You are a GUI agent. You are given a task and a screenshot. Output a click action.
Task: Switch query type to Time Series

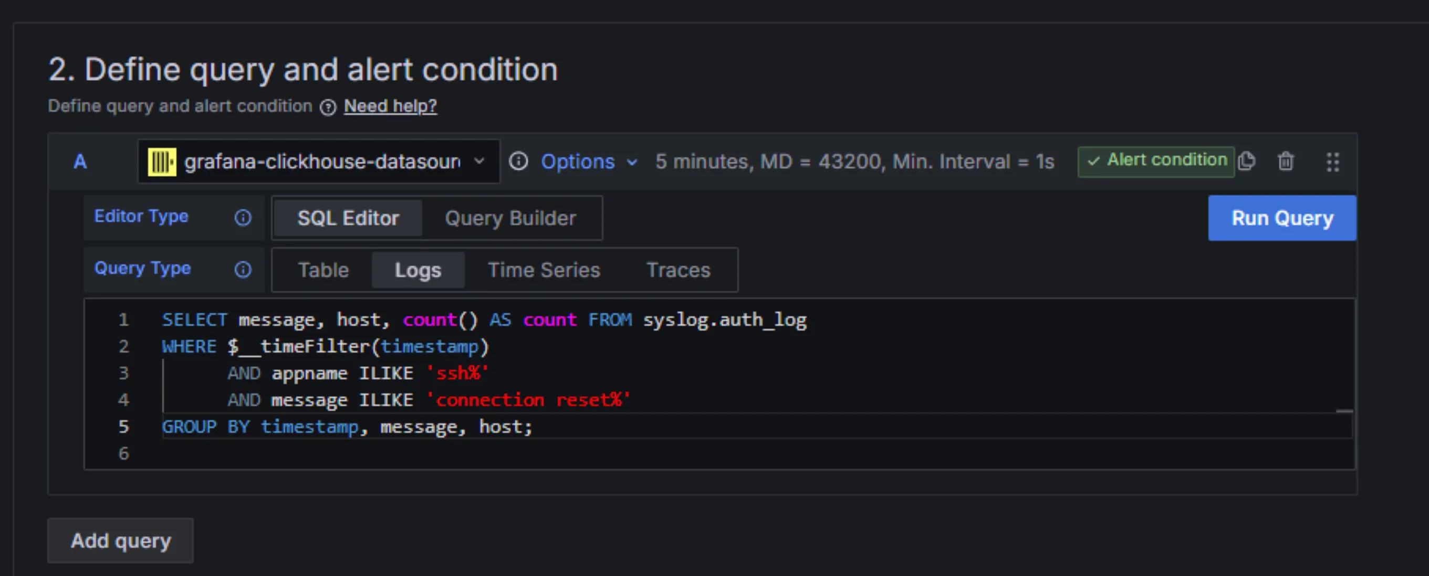544,270
